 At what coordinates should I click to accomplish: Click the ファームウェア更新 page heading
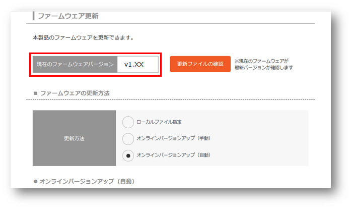point(68,16)
